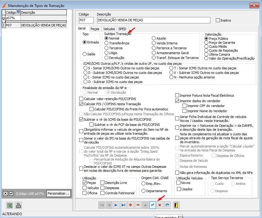
Task: Uncheck Imprimir dados do vendedor
Action: tap(177, 101)
